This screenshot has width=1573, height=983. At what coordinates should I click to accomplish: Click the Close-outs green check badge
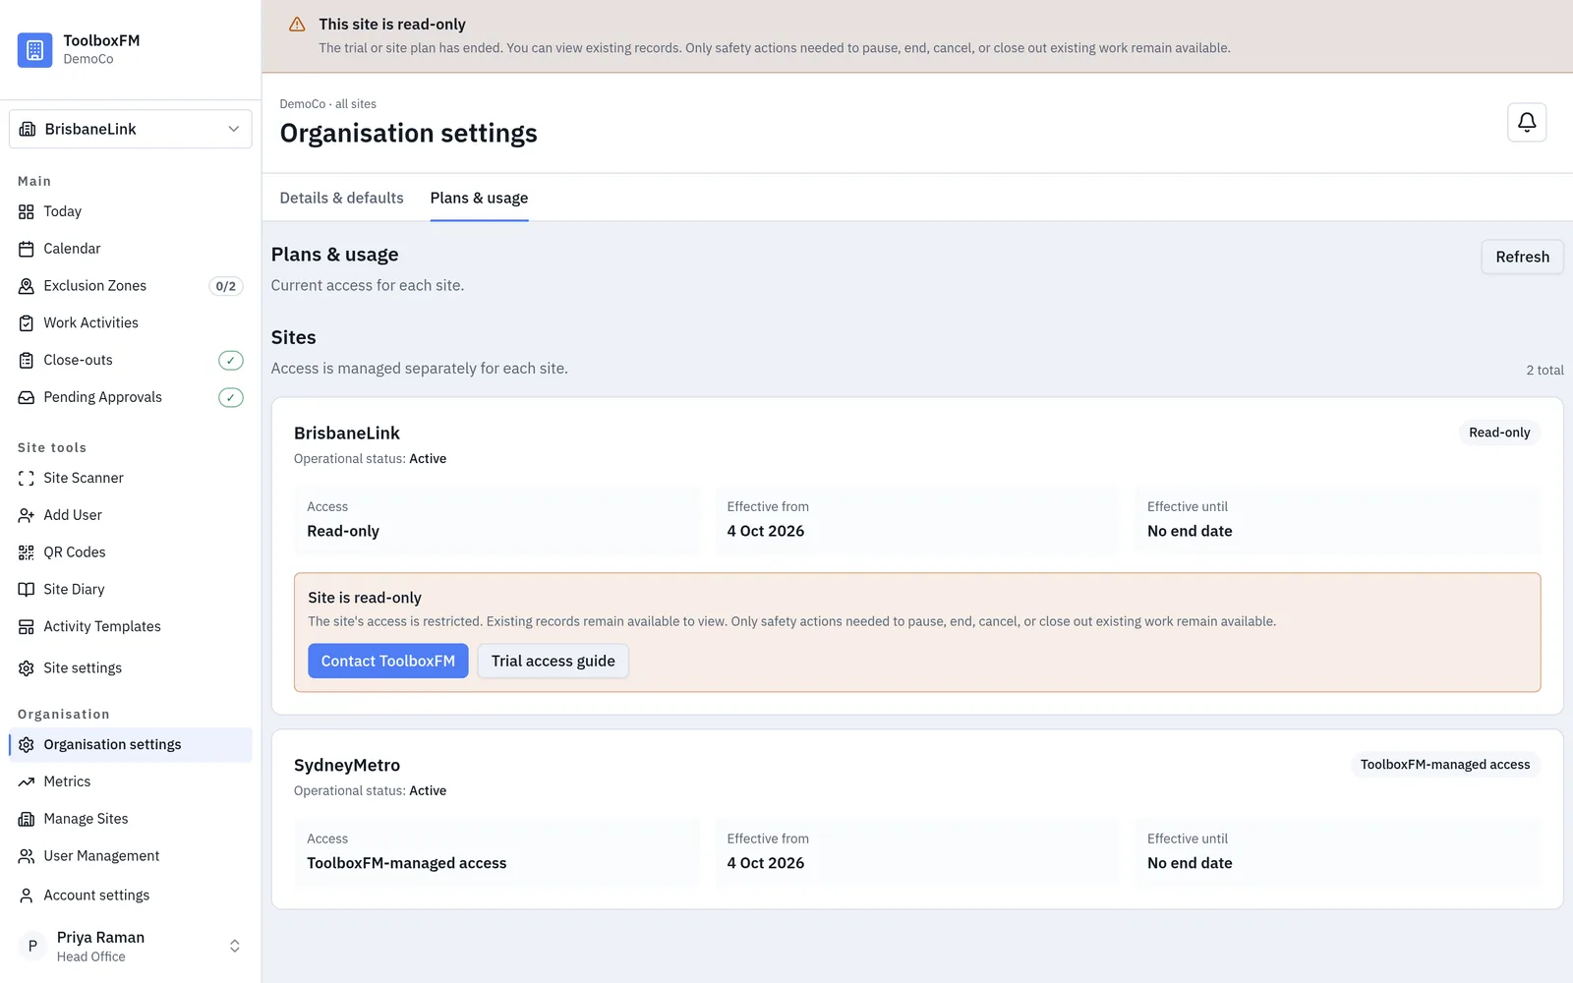click(230, 361)
